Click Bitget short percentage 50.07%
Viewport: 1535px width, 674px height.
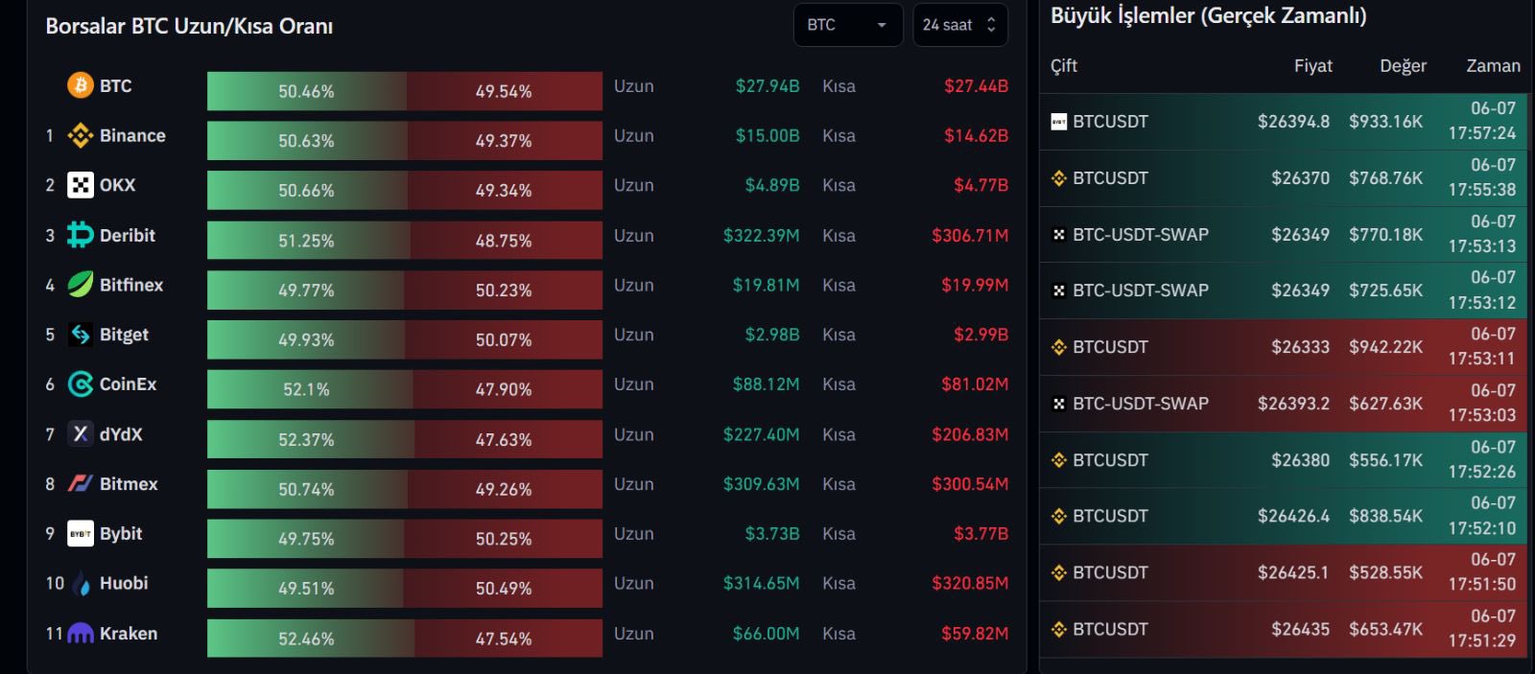click(504, 340)
